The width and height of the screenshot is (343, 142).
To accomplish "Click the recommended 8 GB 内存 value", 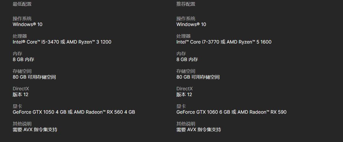I will (187, 59).
